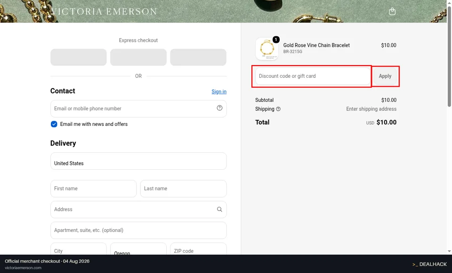Focus the Last name field
Image resolution: width=452 pixels, height=273 pixels.
183,189
